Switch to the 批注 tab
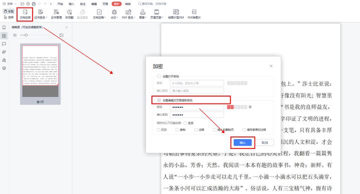The height and width of the screenshot is (194, 360). (82, 4)
